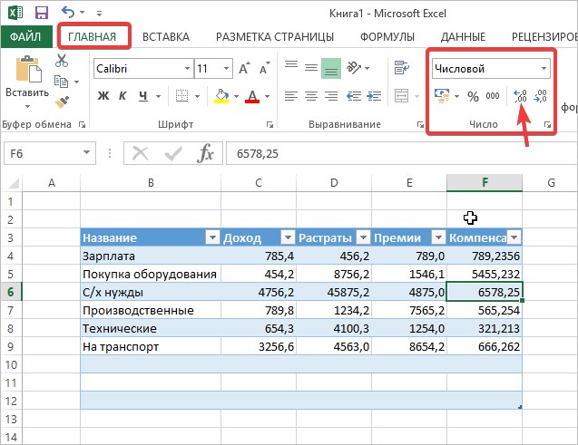Toggle italic К formatting

point(122,96)
